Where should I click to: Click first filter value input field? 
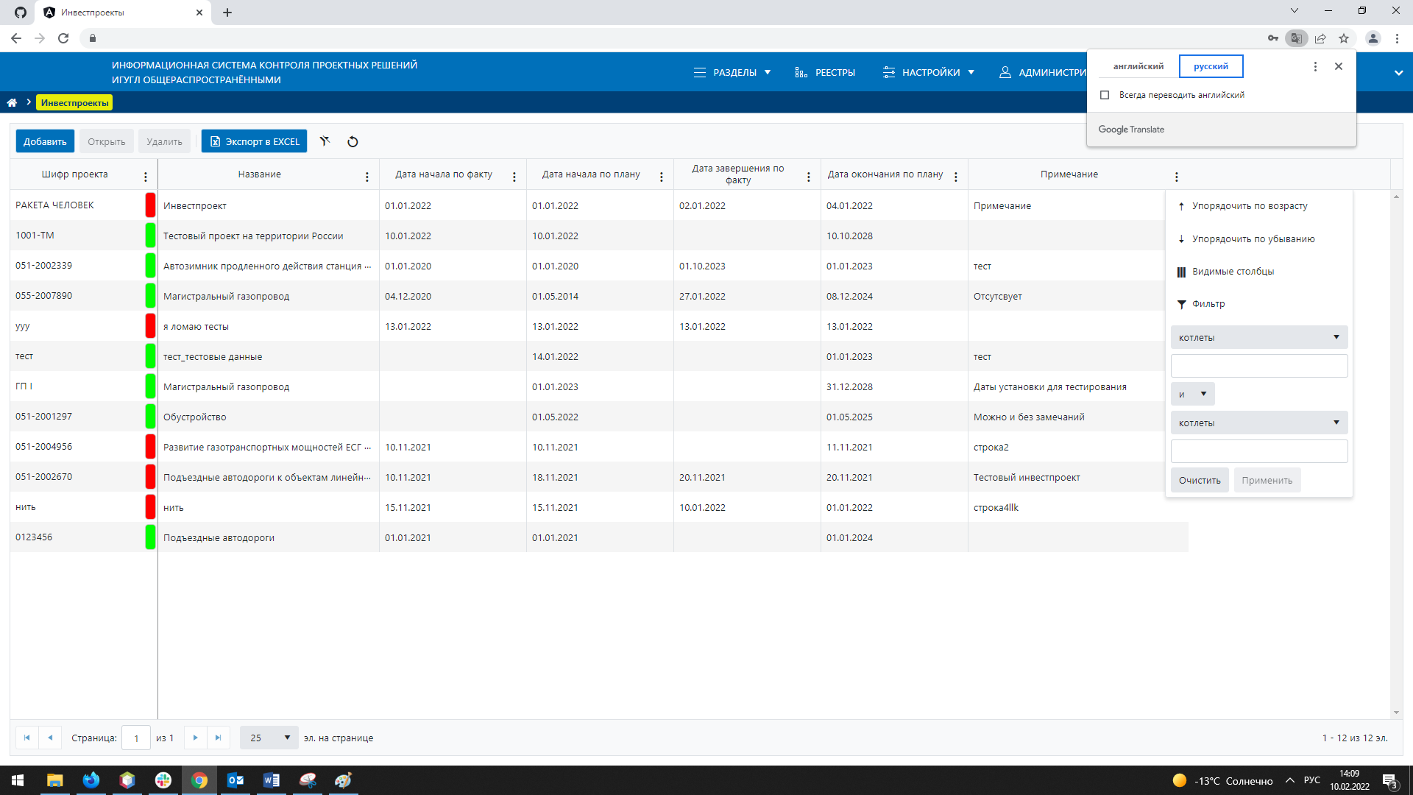click(x=1258, y=366)
